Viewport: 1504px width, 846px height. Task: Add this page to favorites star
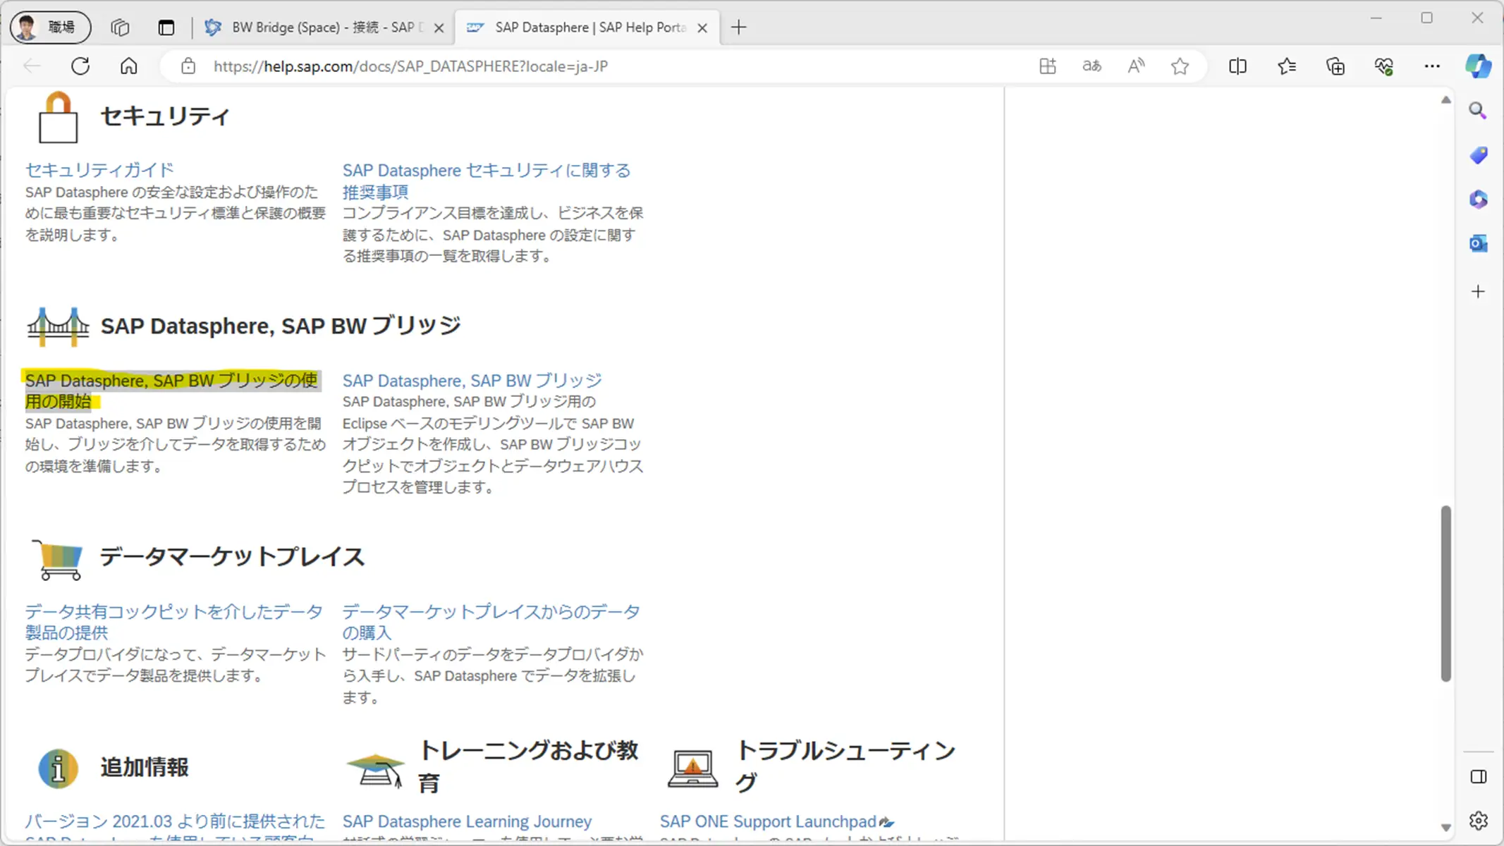coord(1180,66)
